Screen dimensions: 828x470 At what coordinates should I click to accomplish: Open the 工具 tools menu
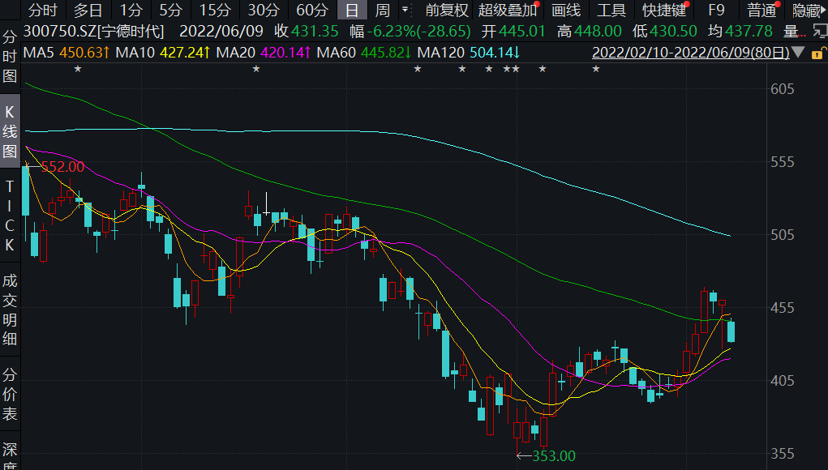pos(611,11)
